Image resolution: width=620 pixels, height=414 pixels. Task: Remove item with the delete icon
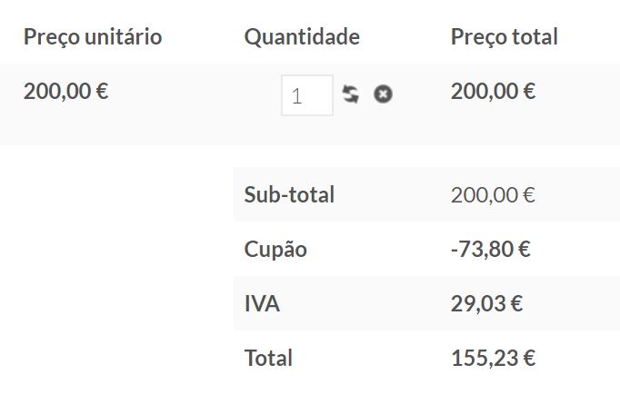pyautogui.click(x=383, y=94)
